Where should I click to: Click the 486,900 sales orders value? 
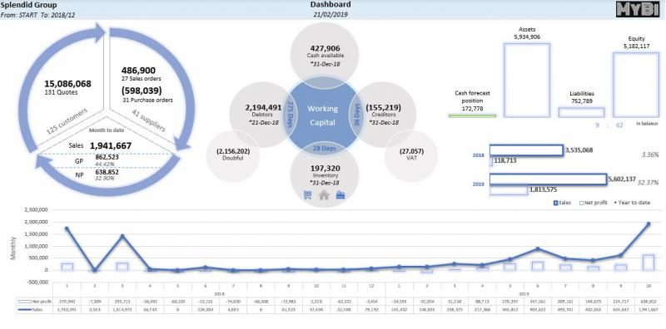coord(138,71)
